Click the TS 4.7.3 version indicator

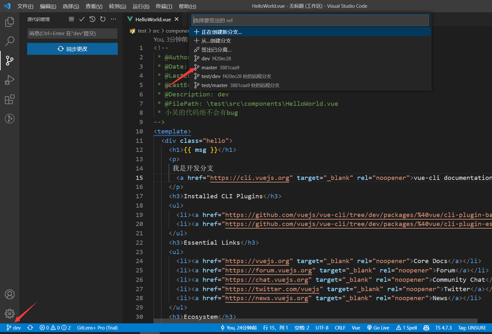[443, 328]
